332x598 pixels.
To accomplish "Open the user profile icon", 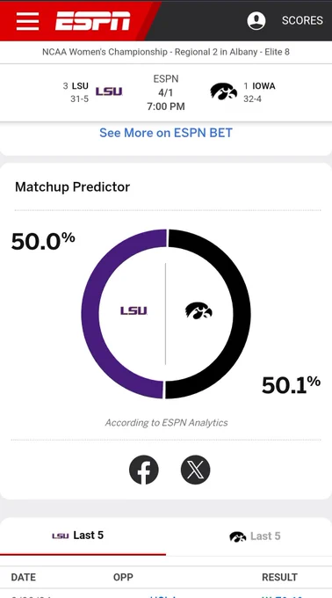I will coord(256,20).
